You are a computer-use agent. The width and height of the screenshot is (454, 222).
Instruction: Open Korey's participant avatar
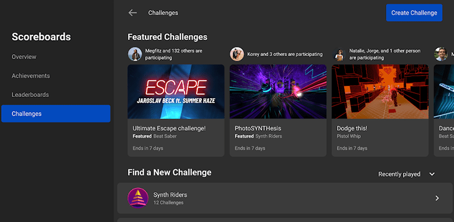[237, 54]
